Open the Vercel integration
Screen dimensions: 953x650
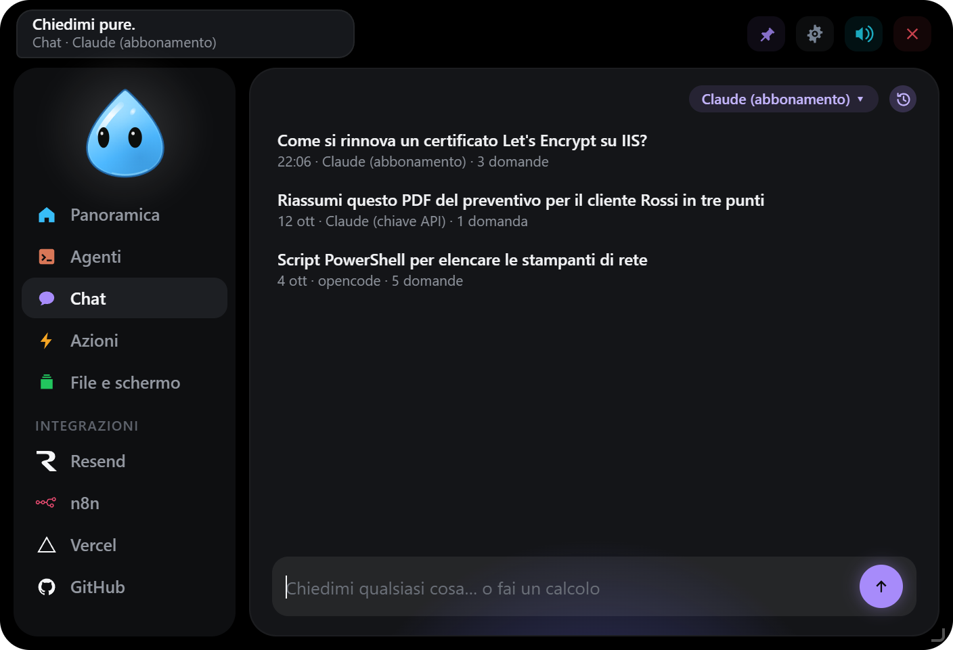coord(125,545)
